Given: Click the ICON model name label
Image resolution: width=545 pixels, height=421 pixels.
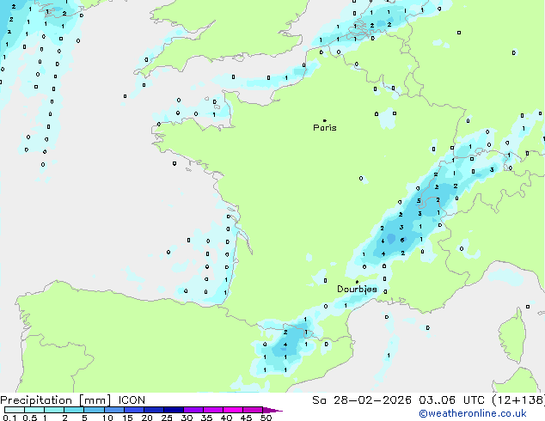Looking at the screenshot, I should tap(132, 400).
